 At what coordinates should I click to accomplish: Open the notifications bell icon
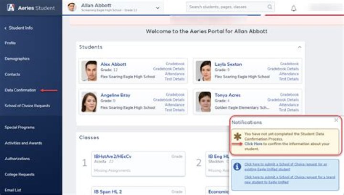click(293, 8)
